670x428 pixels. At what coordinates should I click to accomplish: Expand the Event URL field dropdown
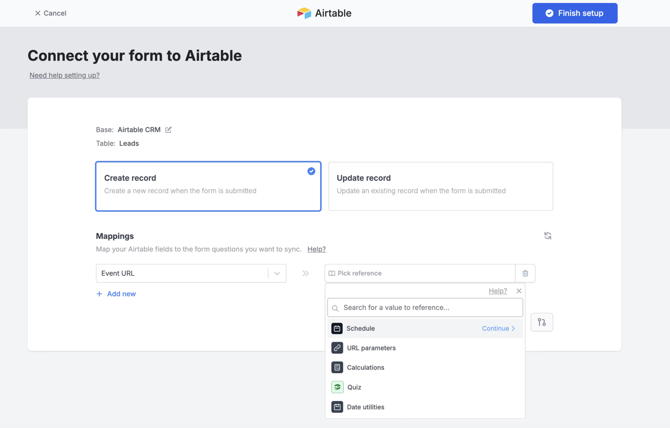click(x=277, y=273)
